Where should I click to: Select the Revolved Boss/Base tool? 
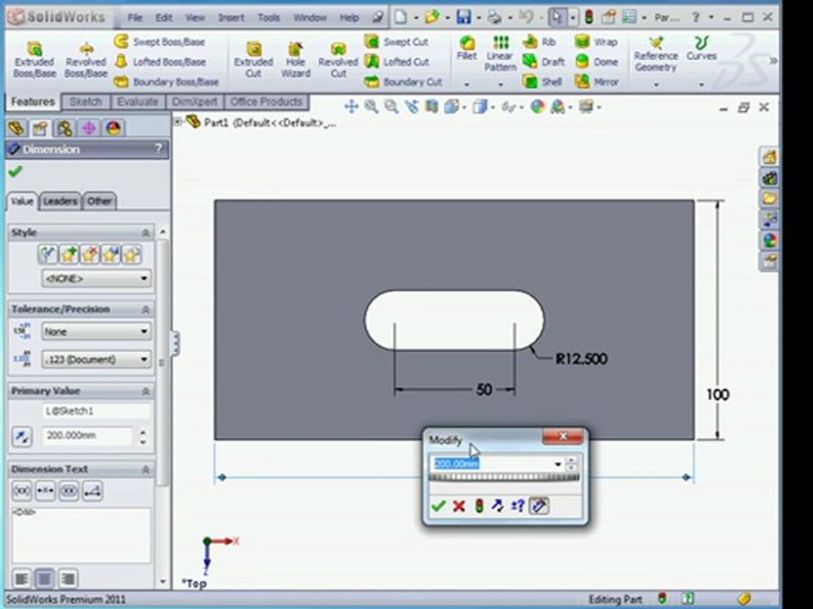[86, 59]
